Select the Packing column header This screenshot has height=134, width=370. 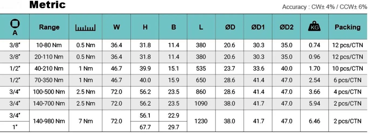coord(348,27)
